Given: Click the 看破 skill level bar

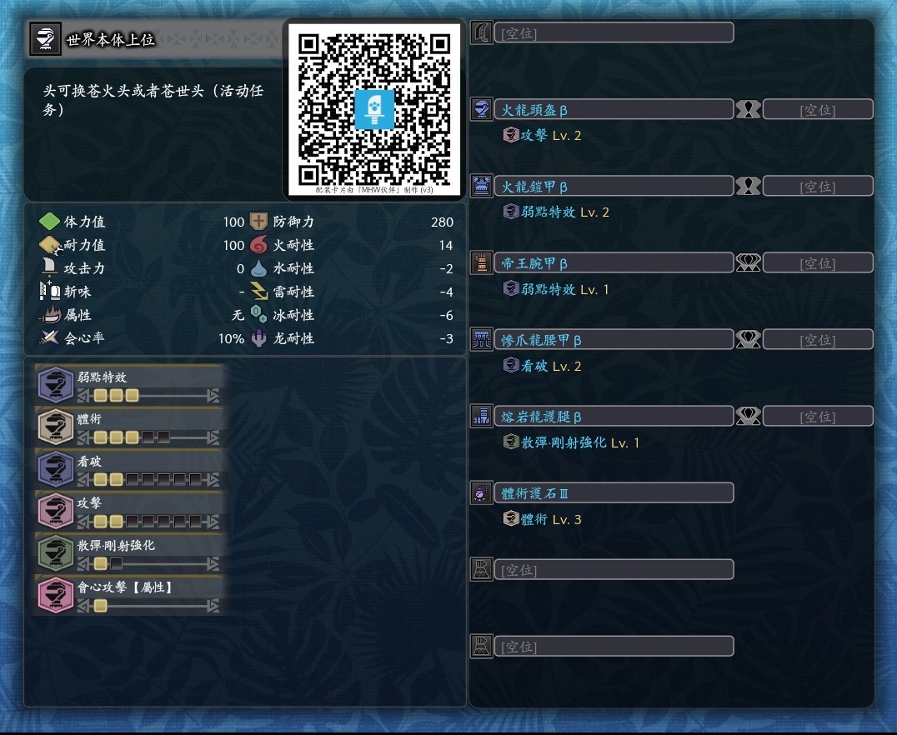Looking at the screenshot, I should tap(148, 479).
